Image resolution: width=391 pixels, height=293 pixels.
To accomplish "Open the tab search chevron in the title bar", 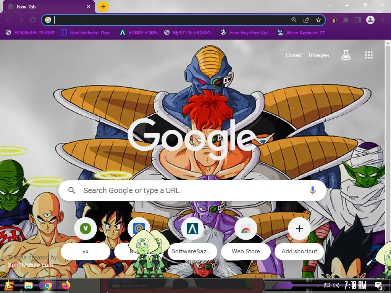I will point(330,5).
